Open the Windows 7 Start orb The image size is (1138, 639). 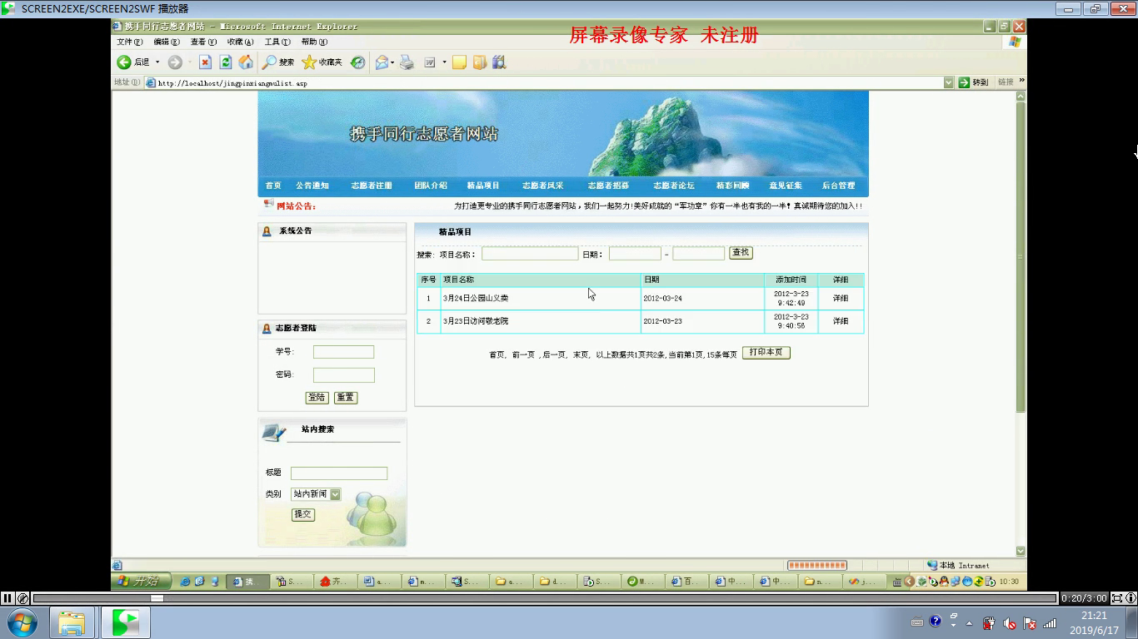(x=21, y=622)
